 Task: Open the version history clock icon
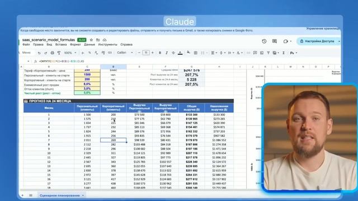264,41
